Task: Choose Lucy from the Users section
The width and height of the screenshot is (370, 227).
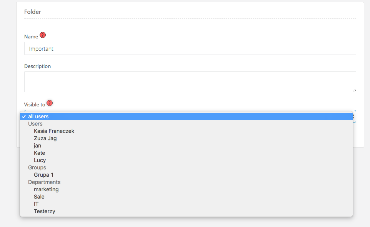Action: pyautogui.click(x=40, y=160)
